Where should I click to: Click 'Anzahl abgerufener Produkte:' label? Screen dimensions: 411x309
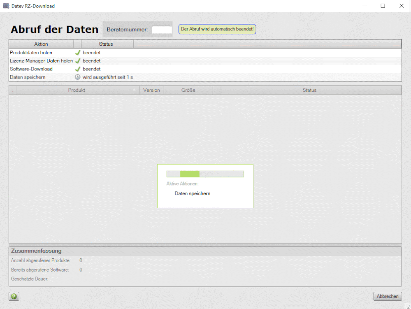click(x=41, y=260)
